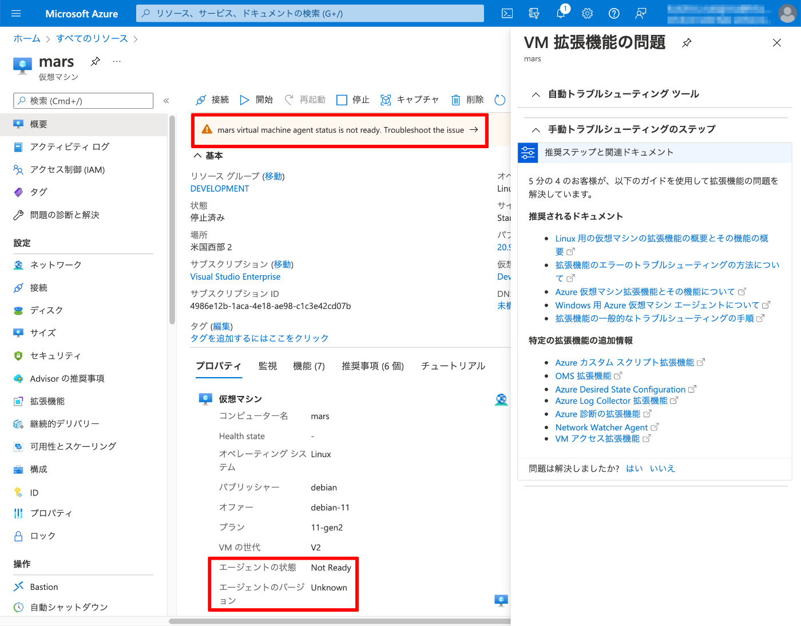Open the DEVELOPMENT resource group link

220,188
